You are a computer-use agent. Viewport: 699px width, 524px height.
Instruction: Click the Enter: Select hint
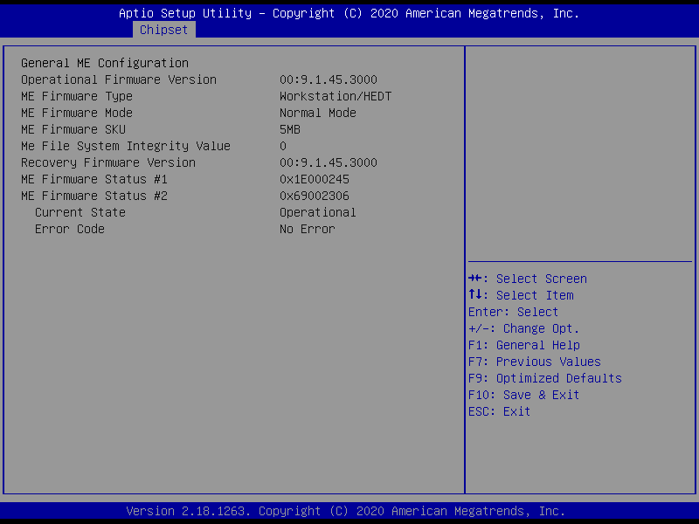click(x=513, y=312)
